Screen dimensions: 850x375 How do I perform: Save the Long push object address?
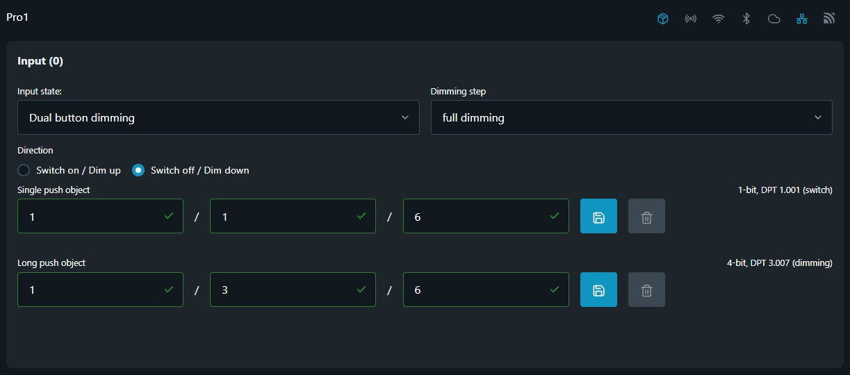click(598, 290)
